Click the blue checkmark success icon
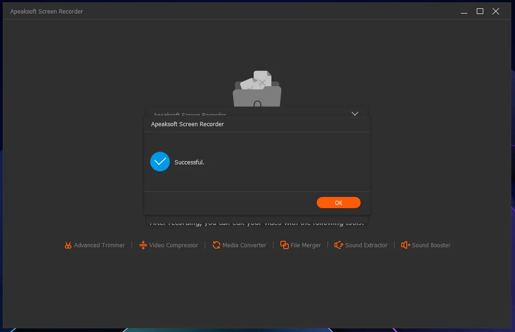 [x=160, y=162]
